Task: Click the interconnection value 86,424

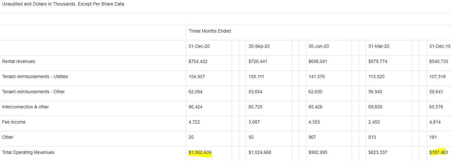Action: 195,107
